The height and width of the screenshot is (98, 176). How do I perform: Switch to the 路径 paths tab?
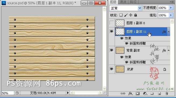[x=133, y=2]
